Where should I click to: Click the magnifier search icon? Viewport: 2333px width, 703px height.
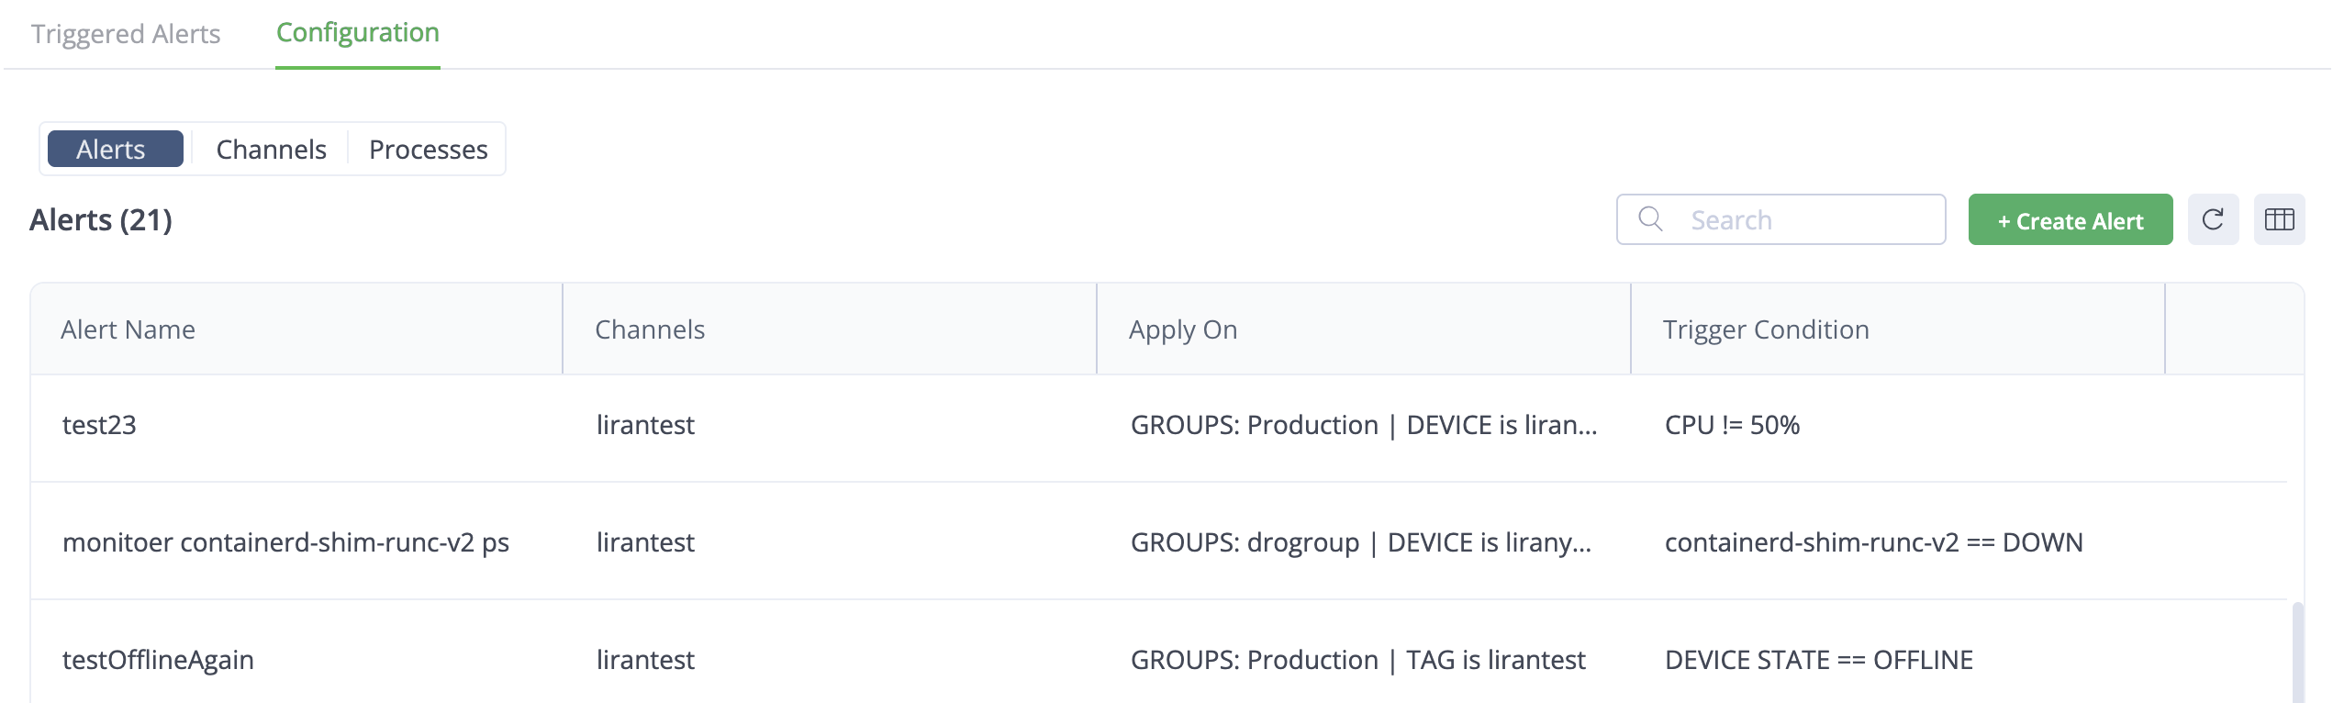point(1650,219)
